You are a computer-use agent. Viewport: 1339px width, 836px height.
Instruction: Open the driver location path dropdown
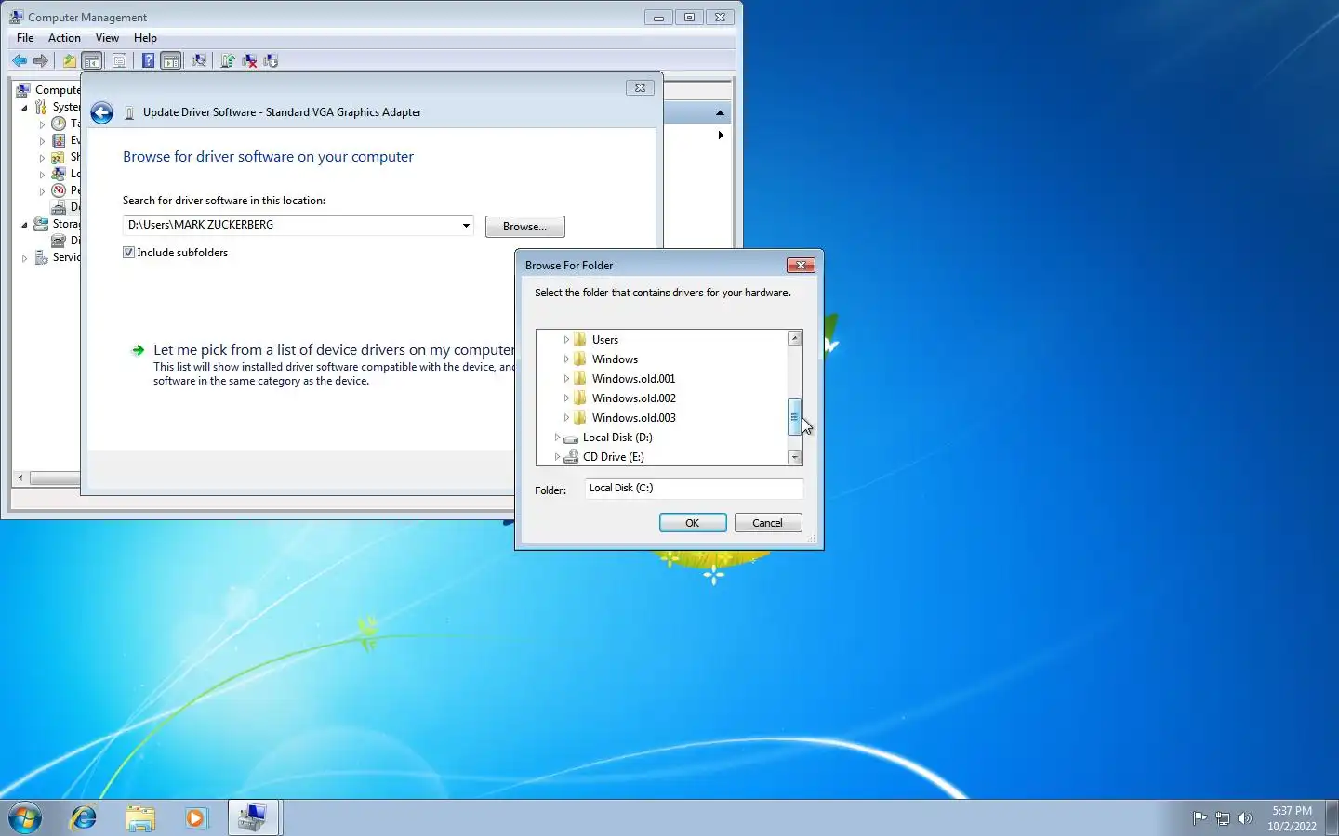tap(466, 226)
